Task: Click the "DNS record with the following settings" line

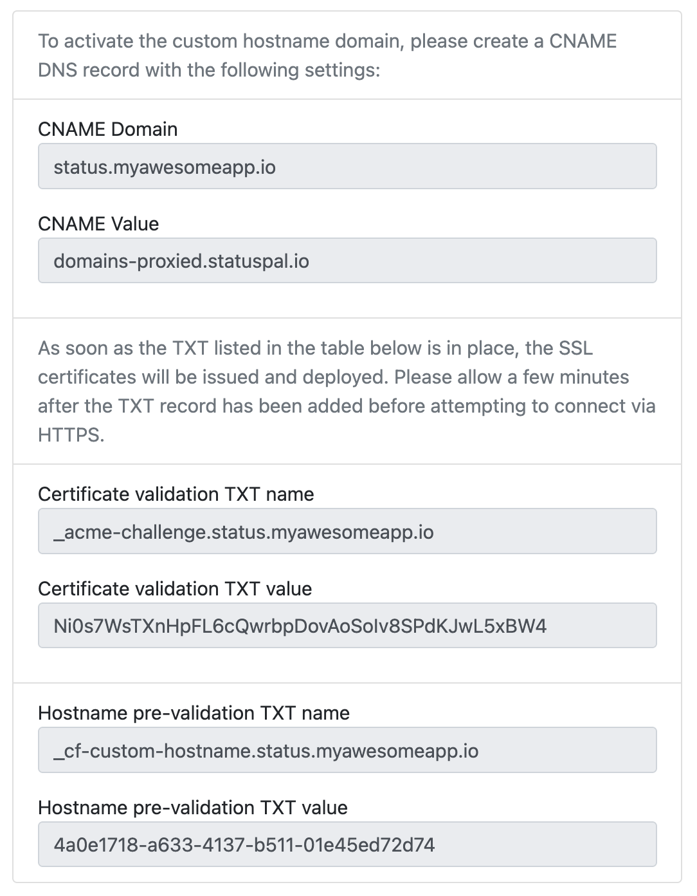Action: click(x=209, y=70)
